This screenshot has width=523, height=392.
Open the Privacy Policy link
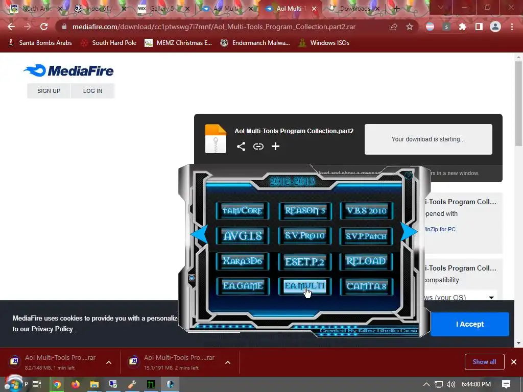[x=52, y=329]
